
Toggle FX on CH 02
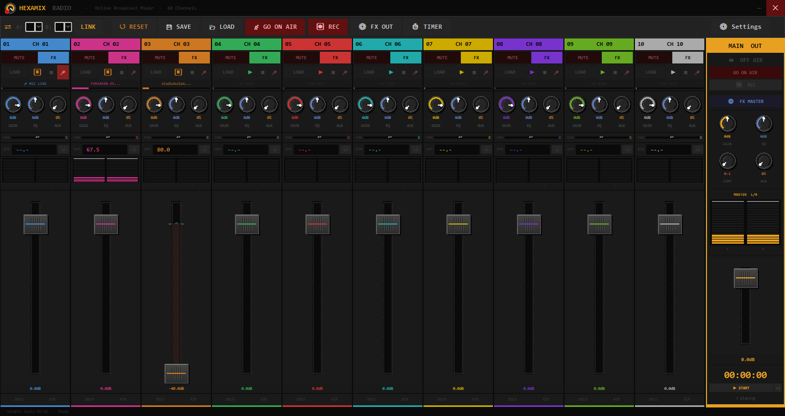point(124,58)
